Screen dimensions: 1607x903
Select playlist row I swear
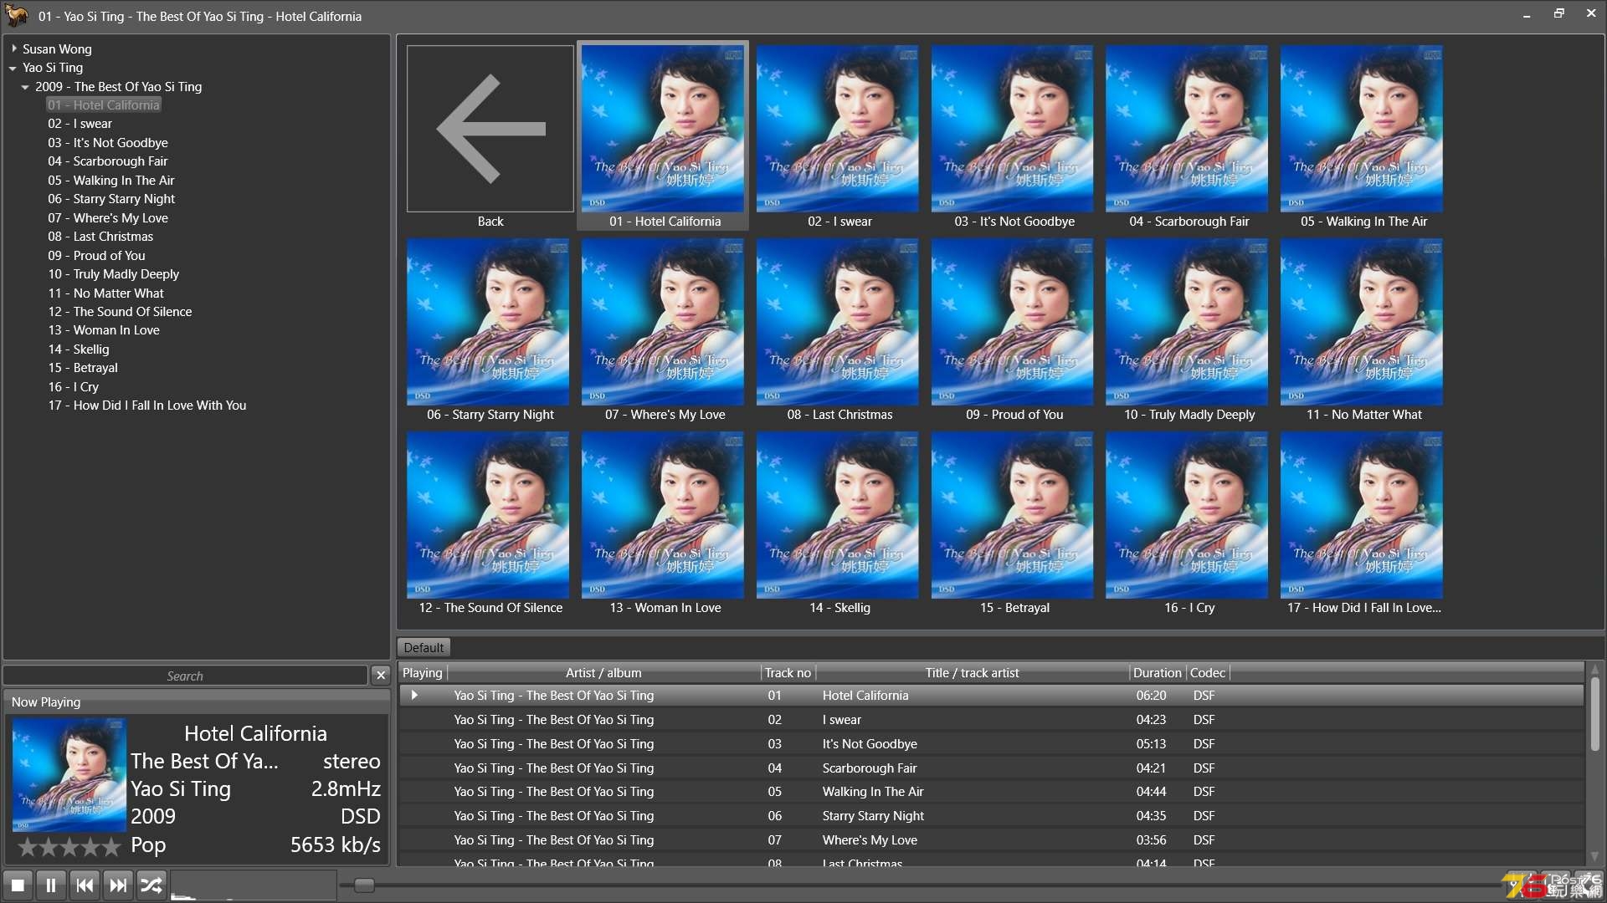pyautogui.click(x=991, y=720)
